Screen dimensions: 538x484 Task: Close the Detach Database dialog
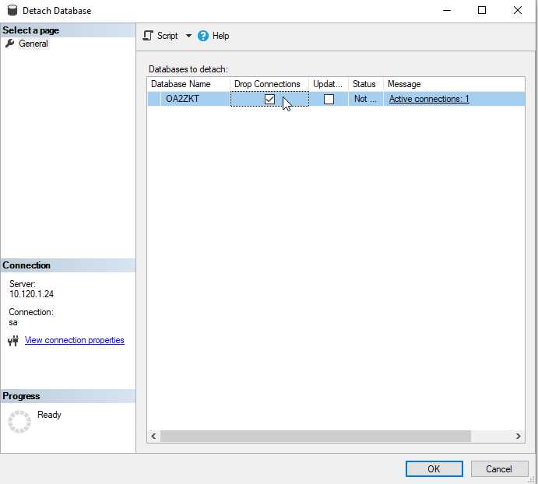pyautogui.click(x=518, y=10)
